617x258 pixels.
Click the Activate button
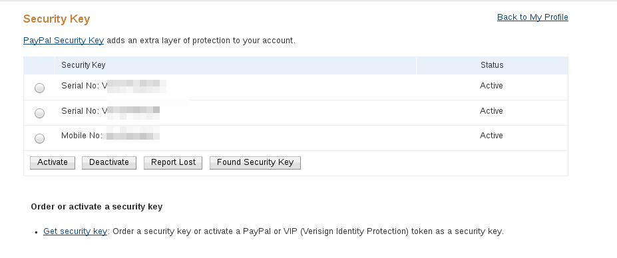coord(53,162)
